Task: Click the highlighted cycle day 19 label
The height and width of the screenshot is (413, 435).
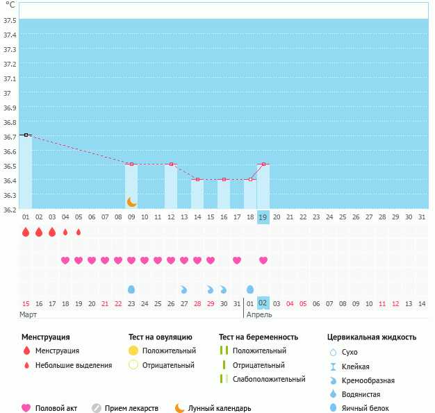Action: tap(263, 217)
